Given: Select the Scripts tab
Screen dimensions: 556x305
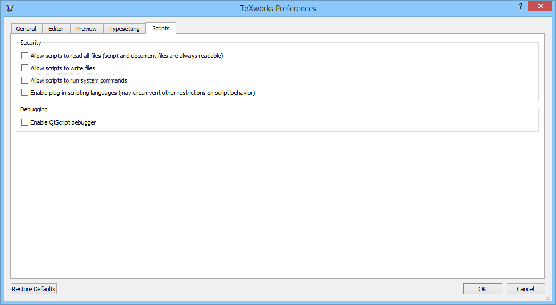Looking at the screenshot, I should click(x=161, y=28).
